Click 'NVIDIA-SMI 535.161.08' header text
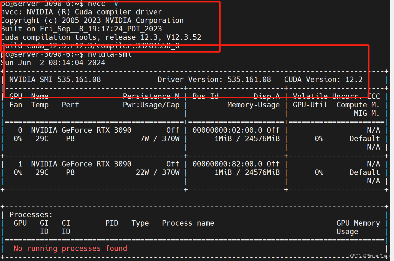394x261 pixels. (55, 80)
